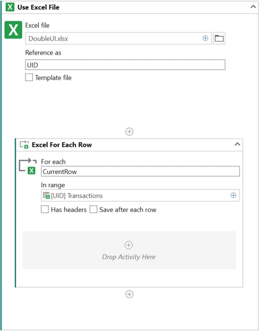Click the DoubleUI.xlsx Excel file field
Viewport: 259px width, 331px height.
pyautogui.click(x=118, y=38)
